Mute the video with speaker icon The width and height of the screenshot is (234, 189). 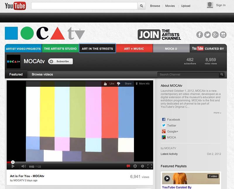(23, 166)
